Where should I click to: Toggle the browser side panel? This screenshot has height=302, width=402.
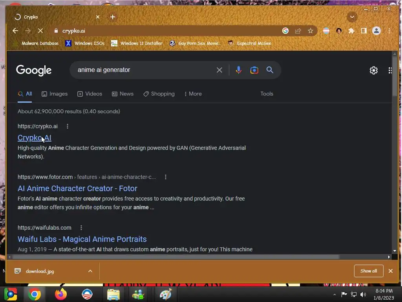[364, 31]
